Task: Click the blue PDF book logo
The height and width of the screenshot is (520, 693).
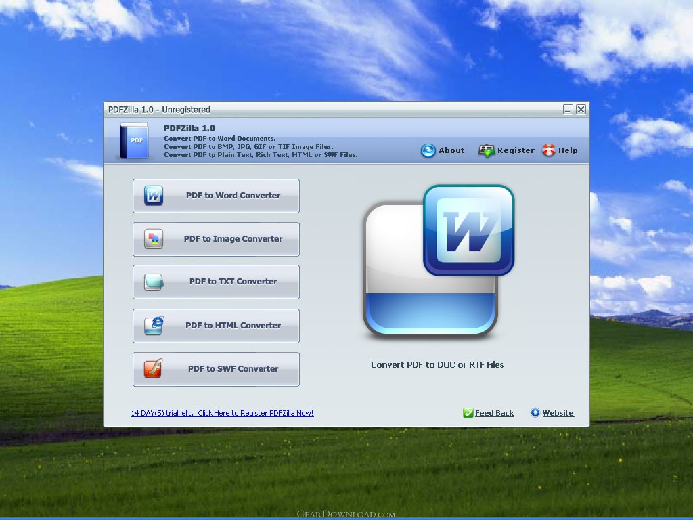Action: [134, 141]
